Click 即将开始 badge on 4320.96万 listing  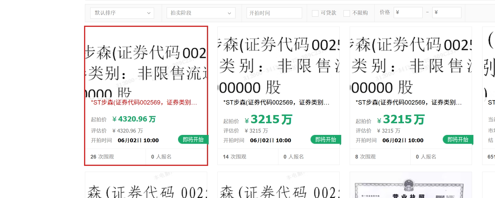coord(193,140)
